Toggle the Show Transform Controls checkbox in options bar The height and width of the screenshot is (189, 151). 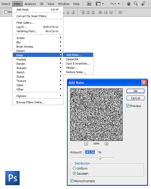coord(6,12)
